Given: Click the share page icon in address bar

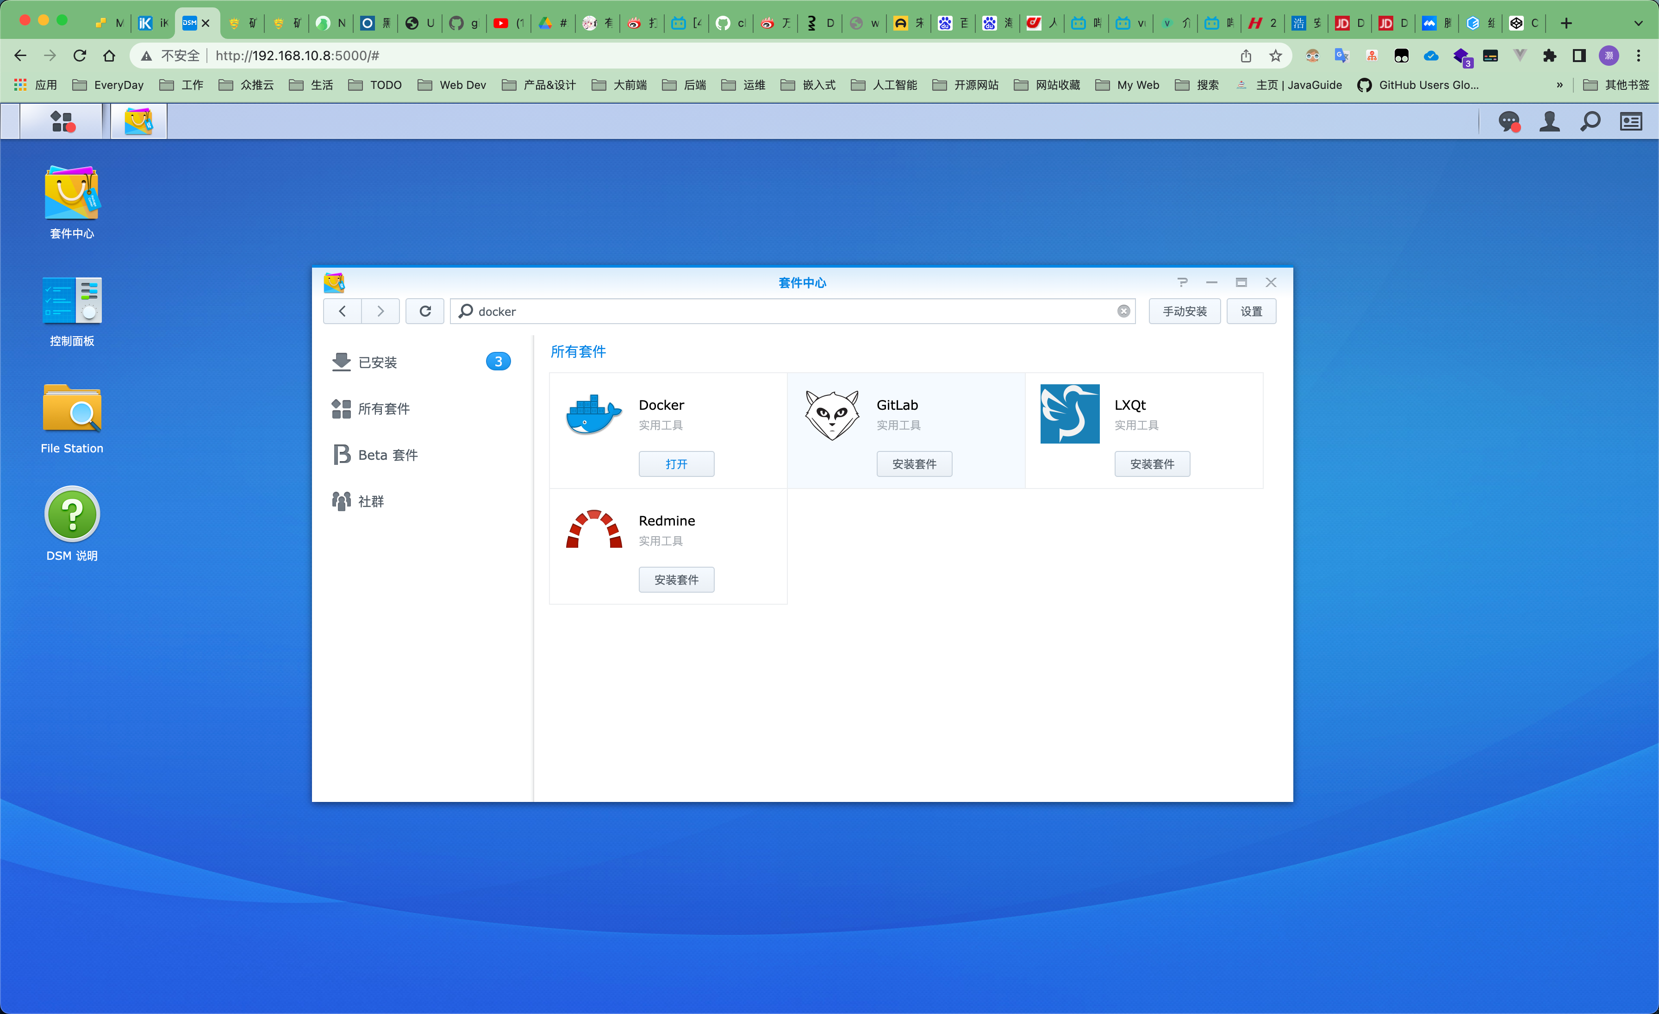Looking at the screenshot, I should [x=1246, y=56].
